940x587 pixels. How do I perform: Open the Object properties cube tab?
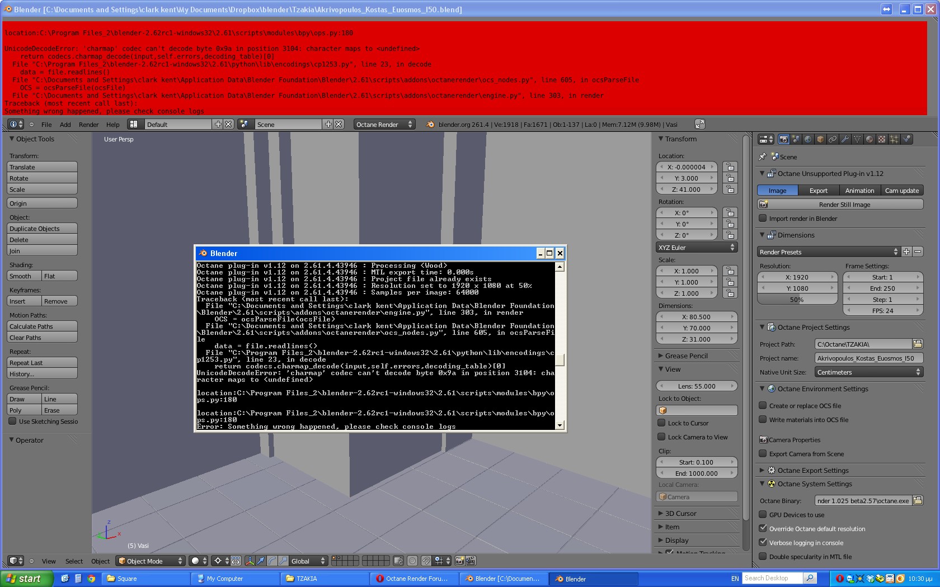[820, 139]
